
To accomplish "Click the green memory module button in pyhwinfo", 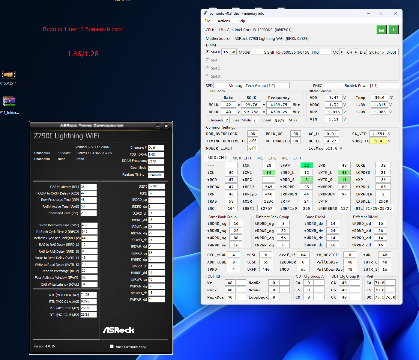I will point(382,30).
